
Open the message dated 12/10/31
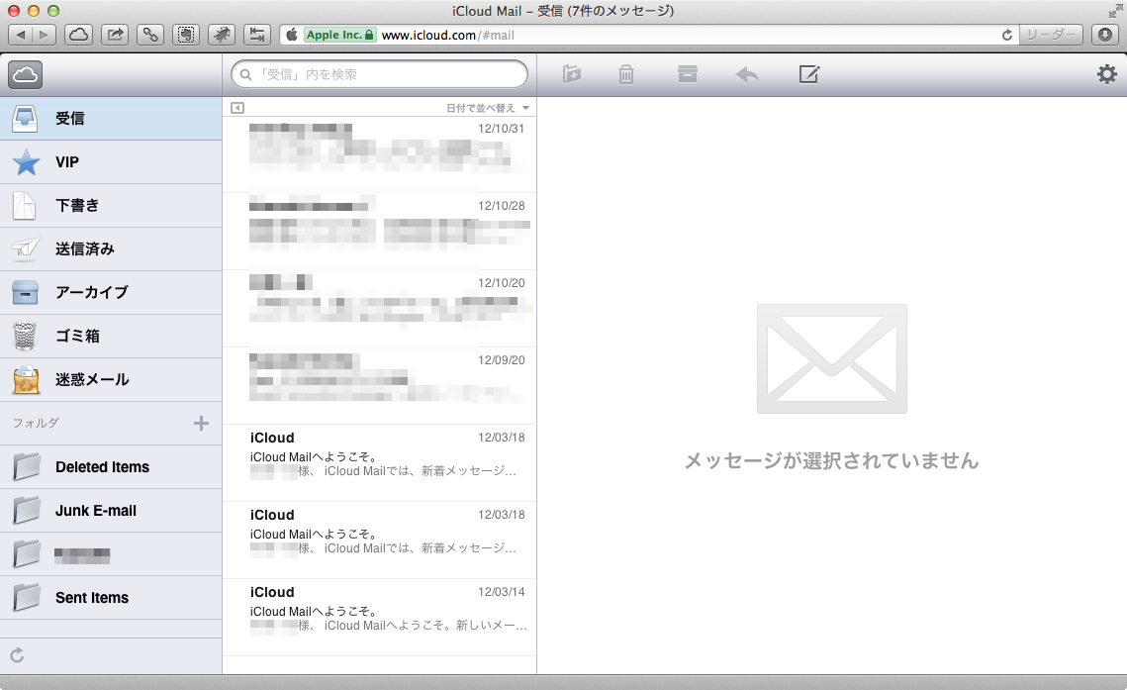click(x=380, y=153)
